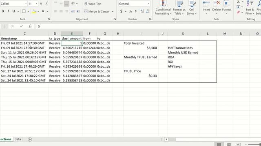Open Alignment settings dialog launcher

tap(115, 19)
